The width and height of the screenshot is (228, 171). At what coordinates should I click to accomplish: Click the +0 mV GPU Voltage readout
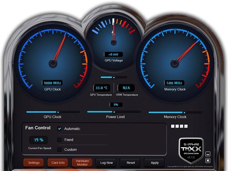point(113,55)
